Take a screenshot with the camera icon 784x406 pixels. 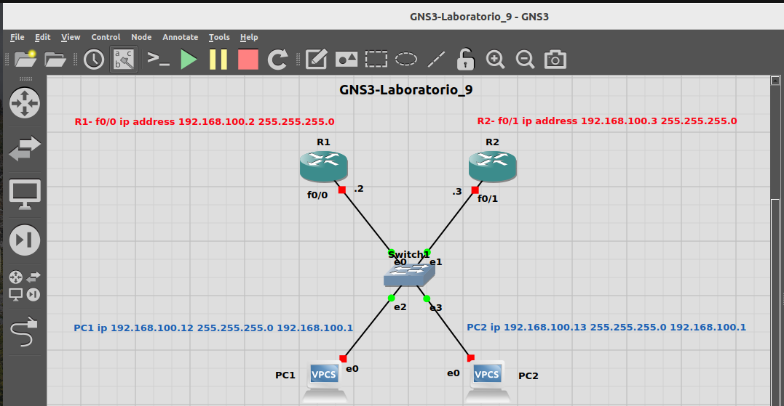(555, 60)
